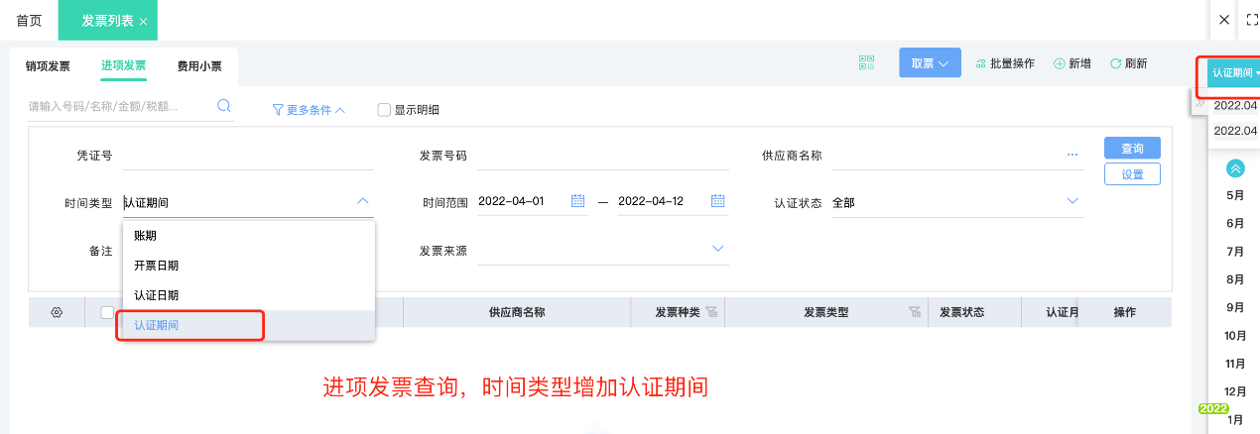Click the table column settings gear
Screen dimensions: 1260x434
click(x=57, y=312)
